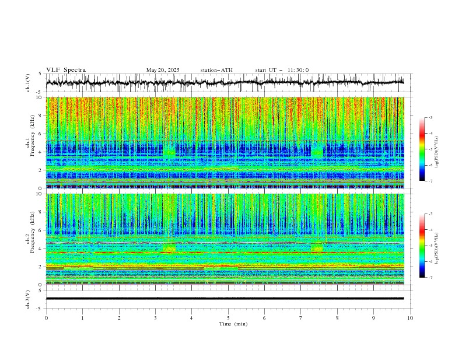
Task: Click the ch.1 spectrogram panel
Action: point(225,142)
